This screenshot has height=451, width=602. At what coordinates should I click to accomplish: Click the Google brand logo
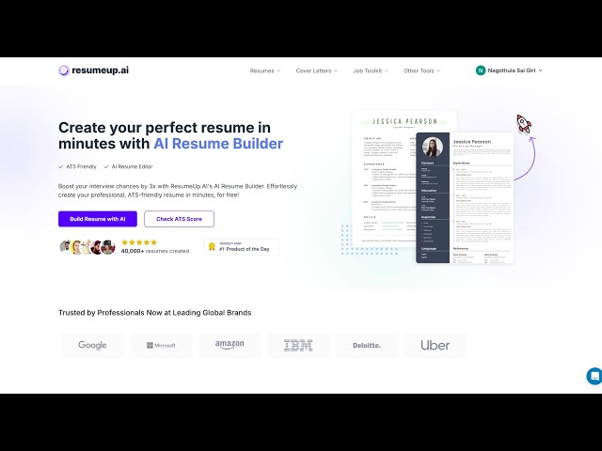click(92, 345)
